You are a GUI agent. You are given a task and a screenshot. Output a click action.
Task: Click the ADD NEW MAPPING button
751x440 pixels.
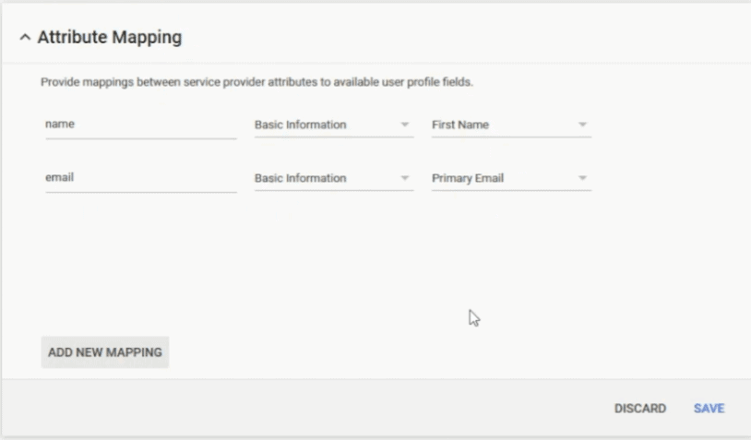pyautogui.click(x=105, y=352)
